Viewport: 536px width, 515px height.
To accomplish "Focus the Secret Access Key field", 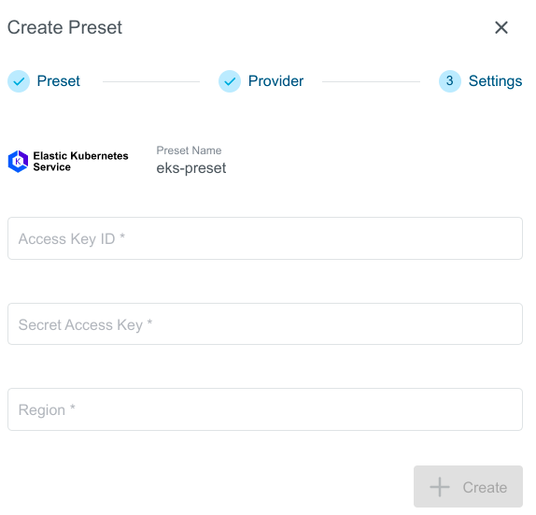I will [265, 323].
